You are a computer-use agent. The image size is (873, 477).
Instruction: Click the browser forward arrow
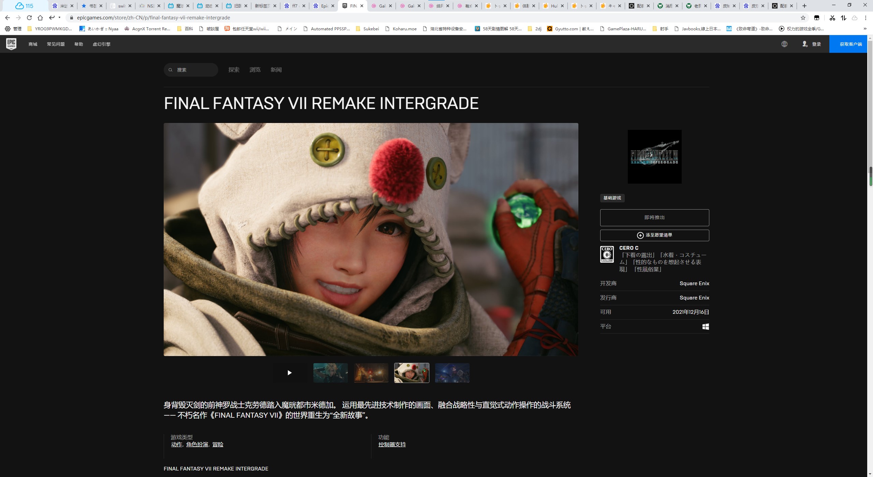pyautogui.click(x=18, y=18)
